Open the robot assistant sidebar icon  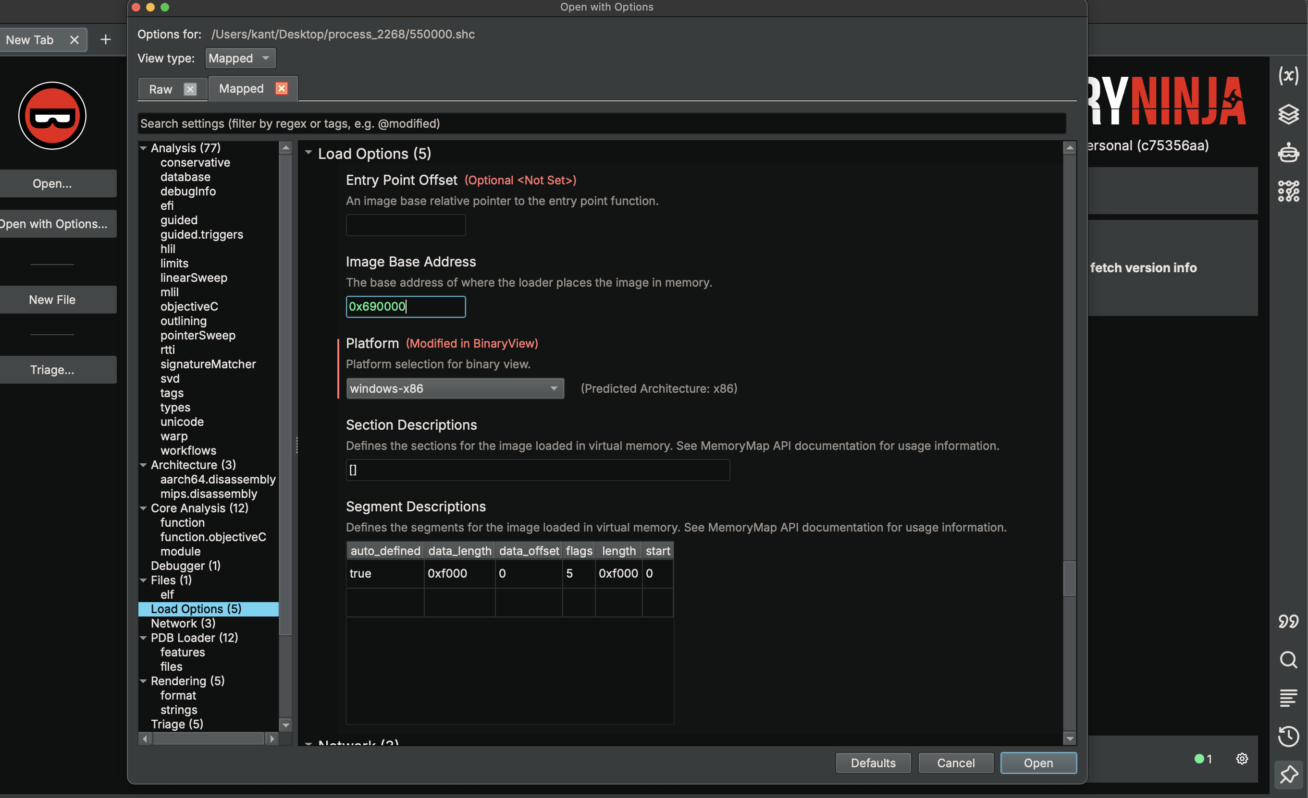1288,152
